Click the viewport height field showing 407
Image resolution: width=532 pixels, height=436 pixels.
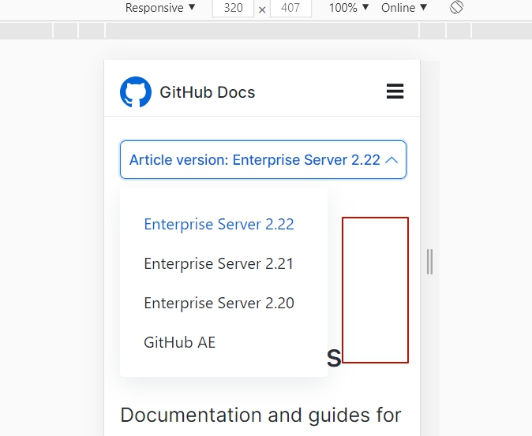(290, 8)
